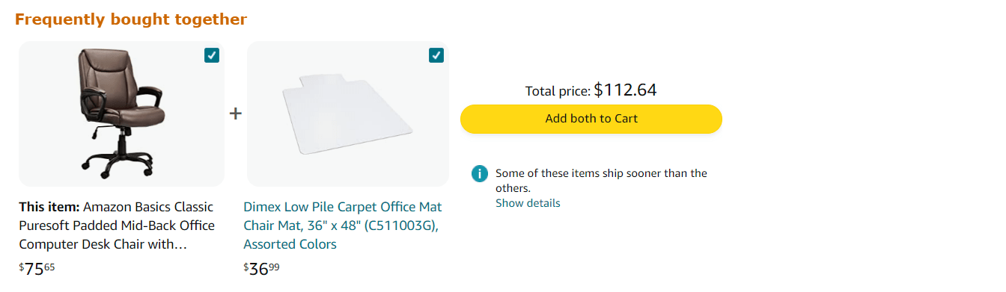This screenshot has height=292, width=1006.
Task: Click the Add both to Cart button
Action: pos(591,119)
